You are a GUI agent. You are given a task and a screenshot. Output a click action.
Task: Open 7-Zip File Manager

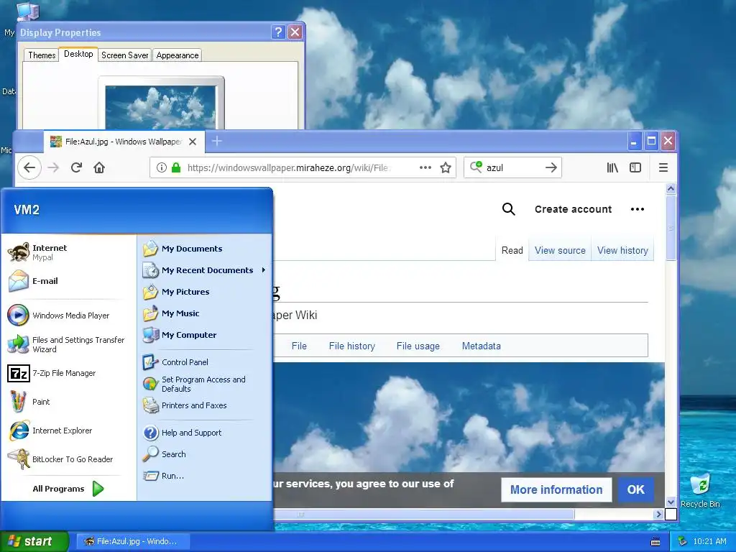[x=52, y=373]
